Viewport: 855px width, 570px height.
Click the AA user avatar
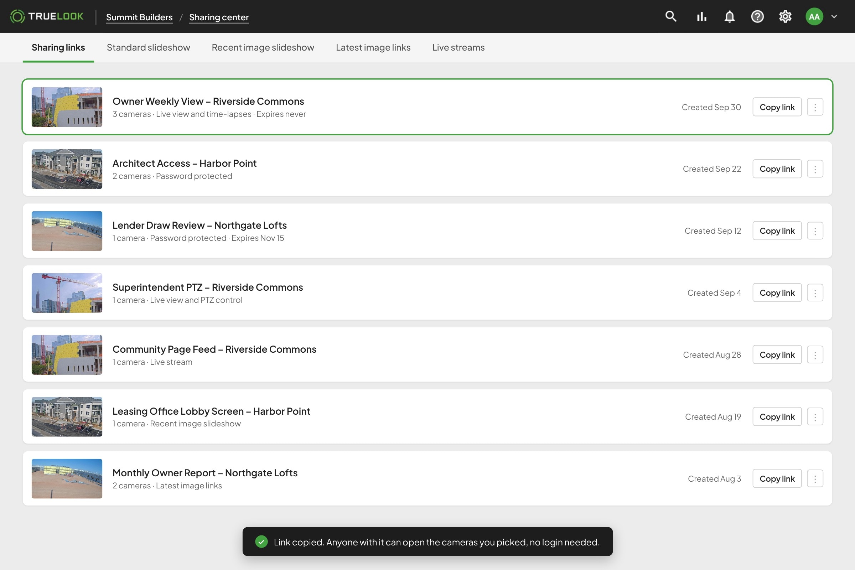[814, 16]
